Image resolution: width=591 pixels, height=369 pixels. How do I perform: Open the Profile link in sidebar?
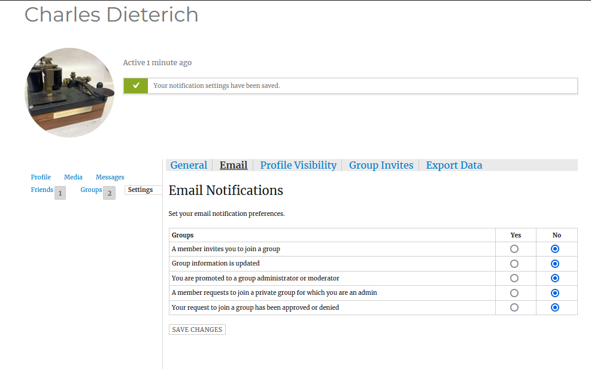(x=41, y=177)
